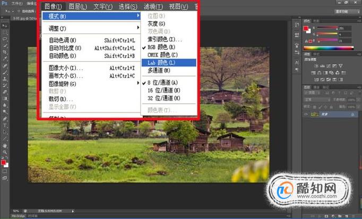The image size is (362, 219).
Task: Add a Hue/Saturation adjustment
Action: click(x=313, y=73)
